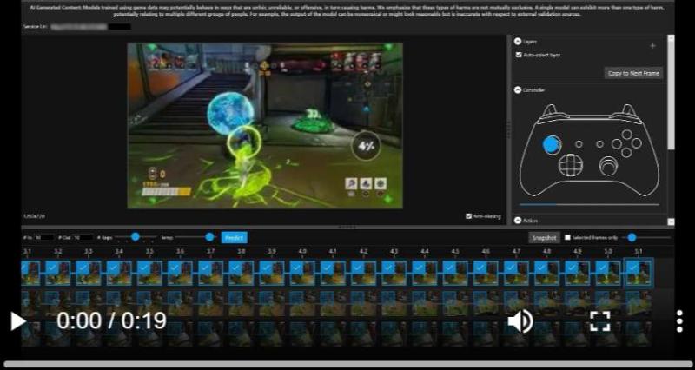This screenshot has height=370, width=695.
Task: Toggle the Auto-select layer checkbox
Action: tap(519, 55)
